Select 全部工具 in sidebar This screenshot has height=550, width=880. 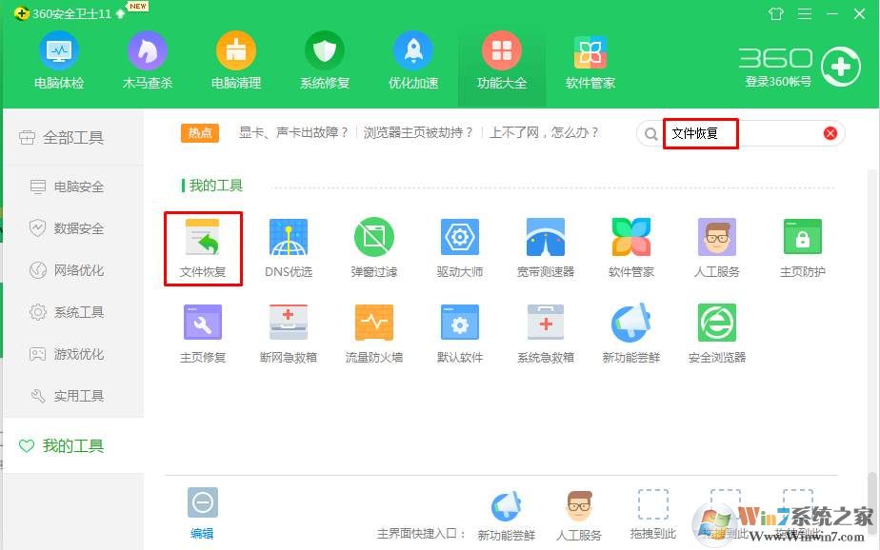(x=73, y=137)
